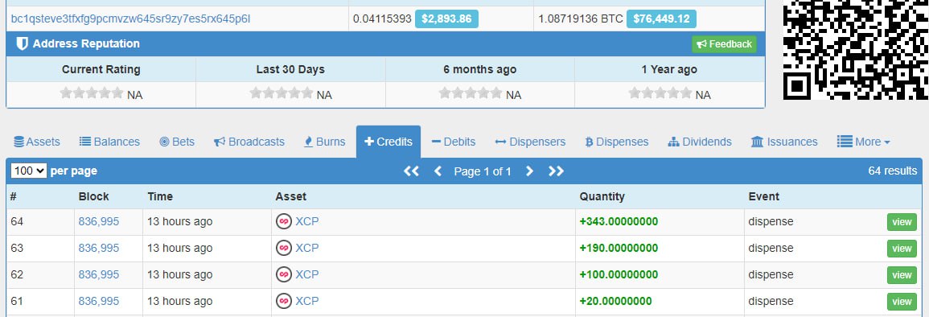Click the +343.00000000 quantity value
Image resolution: width=929 pixels, height=317 pixels.
click(619, 221)
